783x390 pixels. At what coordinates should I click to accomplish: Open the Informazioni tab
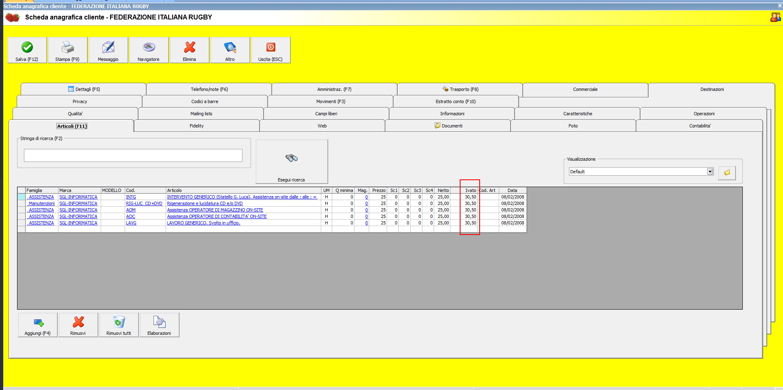pyautogui.click(x=452, y=114)
